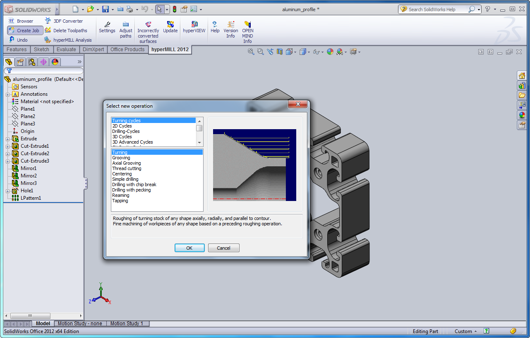This screenshot has width=530, height=338.
Task: Select LPattern1 in feature tree
Action: click(x=31, y=198)
